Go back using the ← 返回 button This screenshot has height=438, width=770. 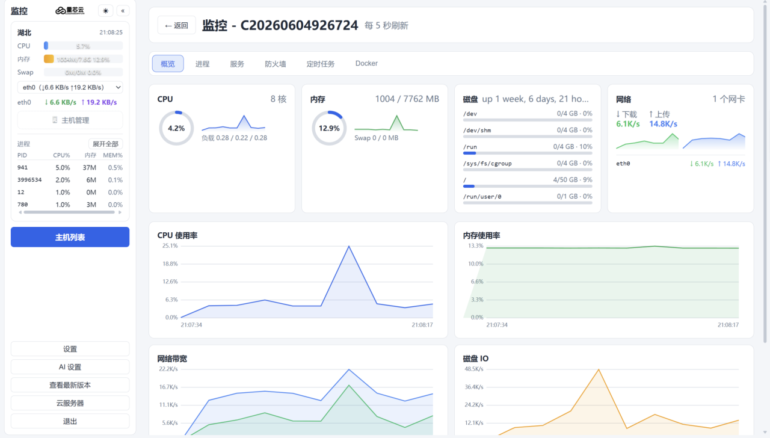pos(176,25)
